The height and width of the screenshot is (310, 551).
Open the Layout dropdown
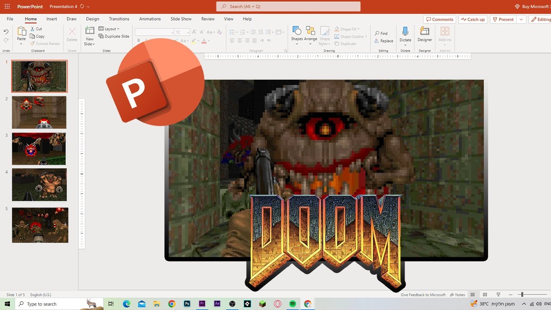tap(109, 29)
